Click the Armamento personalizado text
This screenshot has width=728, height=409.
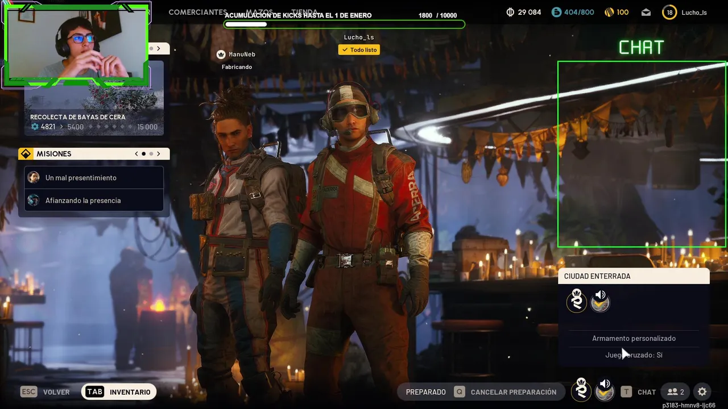tap(634, 338)
